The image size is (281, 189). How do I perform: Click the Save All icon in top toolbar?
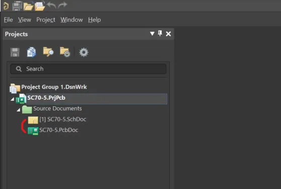pos(17,6)
